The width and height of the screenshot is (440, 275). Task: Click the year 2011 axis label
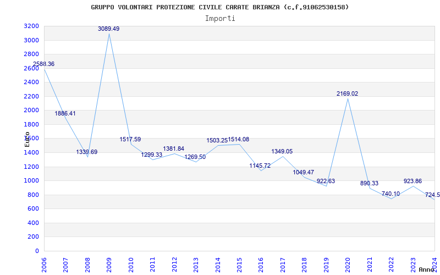(153, 265)
